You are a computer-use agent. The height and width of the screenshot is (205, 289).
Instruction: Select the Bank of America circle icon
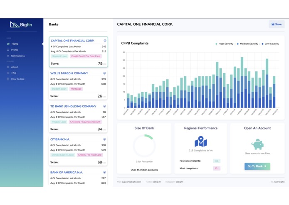[104, 172]
